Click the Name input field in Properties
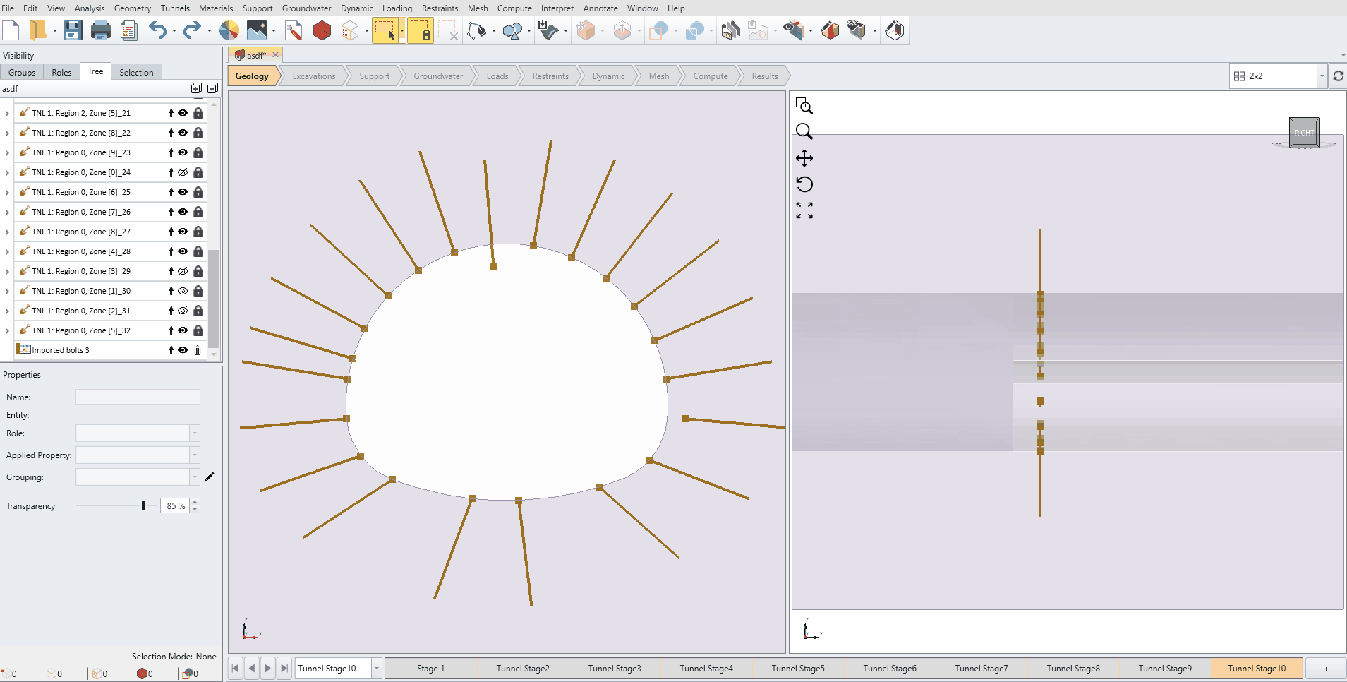The height and width of the screenshot is (682, 1347). pyautogui.click(x=138, y=397)
